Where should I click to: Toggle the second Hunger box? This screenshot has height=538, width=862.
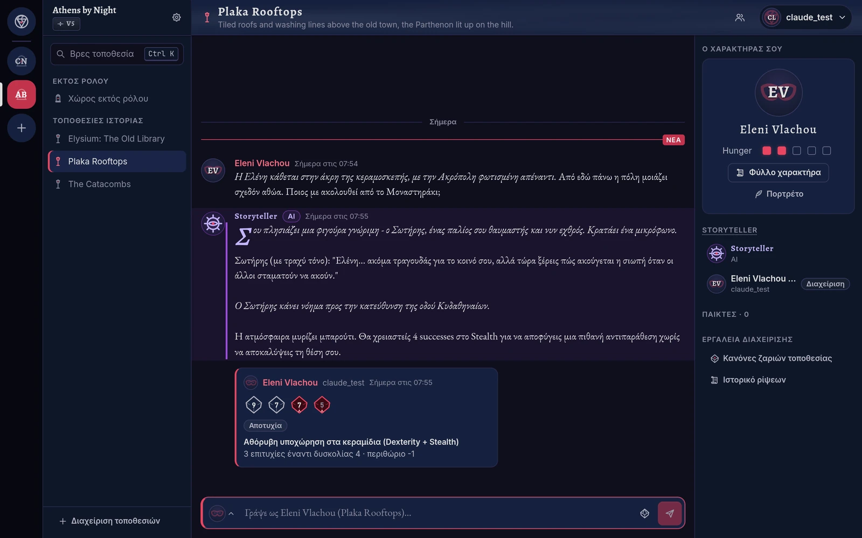[x=782, y=151]
